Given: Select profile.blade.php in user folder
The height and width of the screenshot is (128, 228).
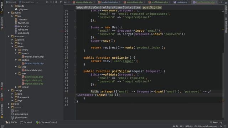Looking at the screenshot, I should pyautogui.click(x=32, y=77).
